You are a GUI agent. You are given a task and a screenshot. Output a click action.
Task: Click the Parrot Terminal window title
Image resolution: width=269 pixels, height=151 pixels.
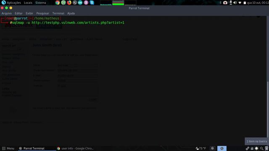139,8
